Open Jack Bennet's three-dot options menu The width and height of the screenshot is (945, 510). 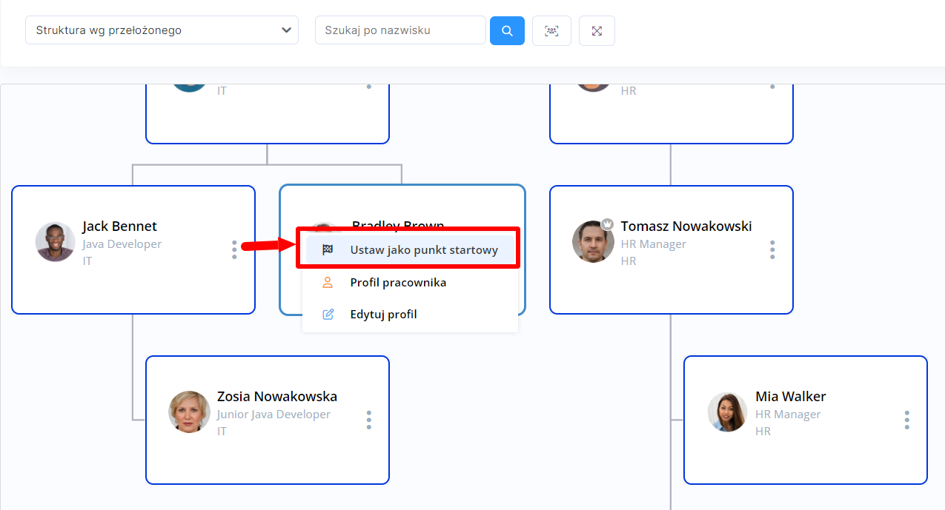pos(234,249)
